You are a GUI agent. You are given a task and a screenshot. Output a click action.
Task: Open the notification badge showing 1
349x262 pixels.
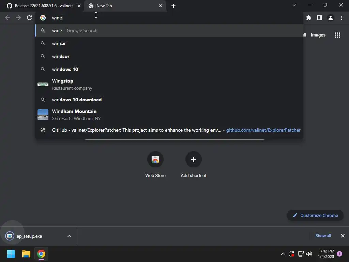click(339, 254)
